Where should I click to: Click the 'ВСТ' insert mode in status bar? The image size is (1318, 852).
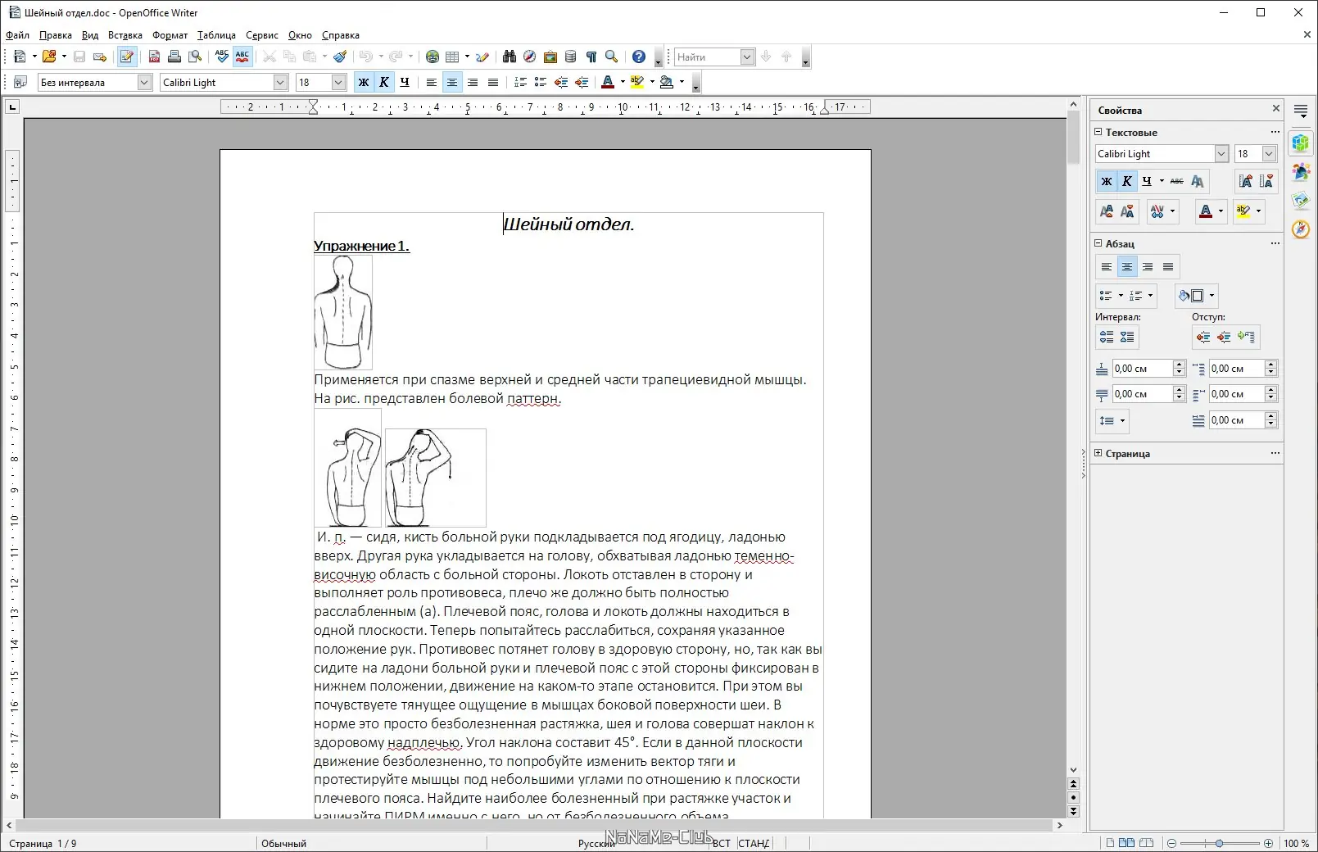721,843
